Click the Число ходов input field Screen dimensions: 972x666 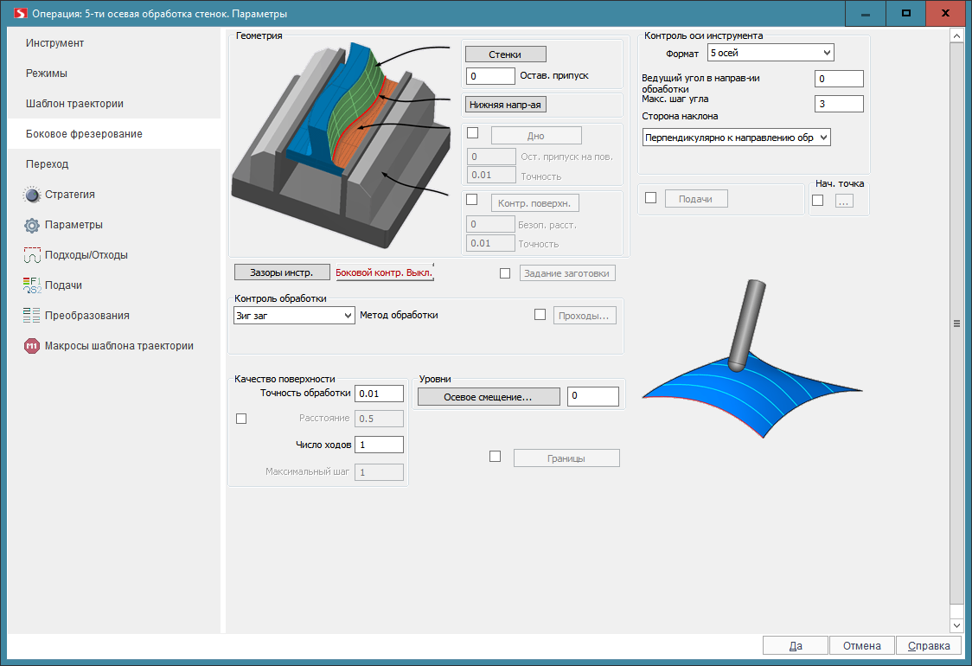(380, 445)
